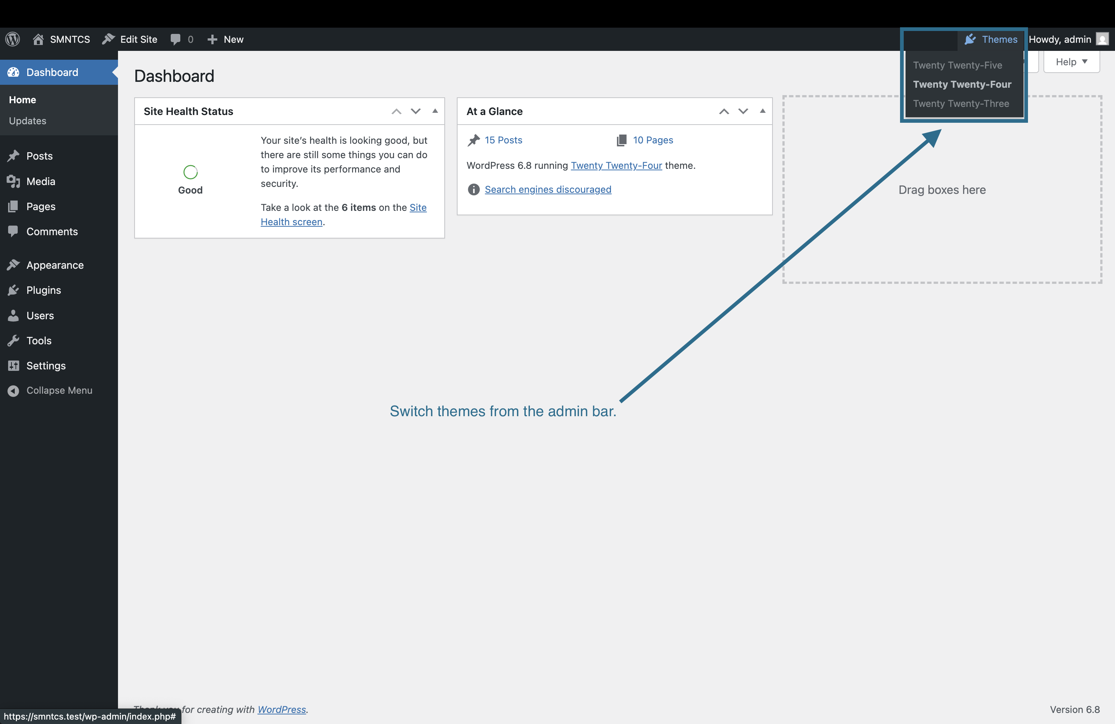
Task: Click the green Good health status circle
Action: click(191, 172)
